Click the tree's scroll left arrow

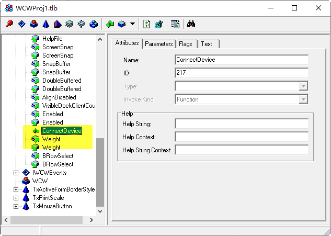point(6,220)
